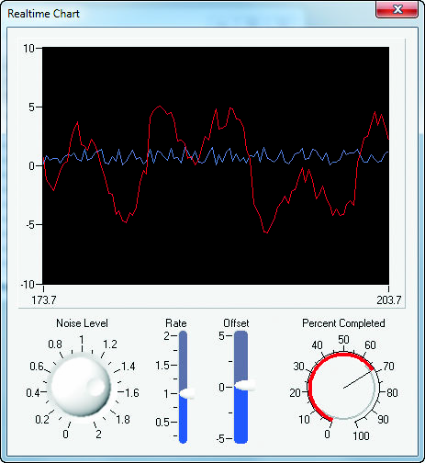This screenshot has width=425, height=463.
Task: Click the 173.7 x-axis label
Action: coord(44,299)
